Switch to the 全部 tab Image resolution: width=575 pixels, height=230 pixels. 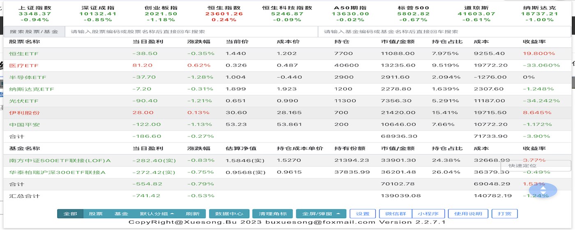tap(70, 214)
